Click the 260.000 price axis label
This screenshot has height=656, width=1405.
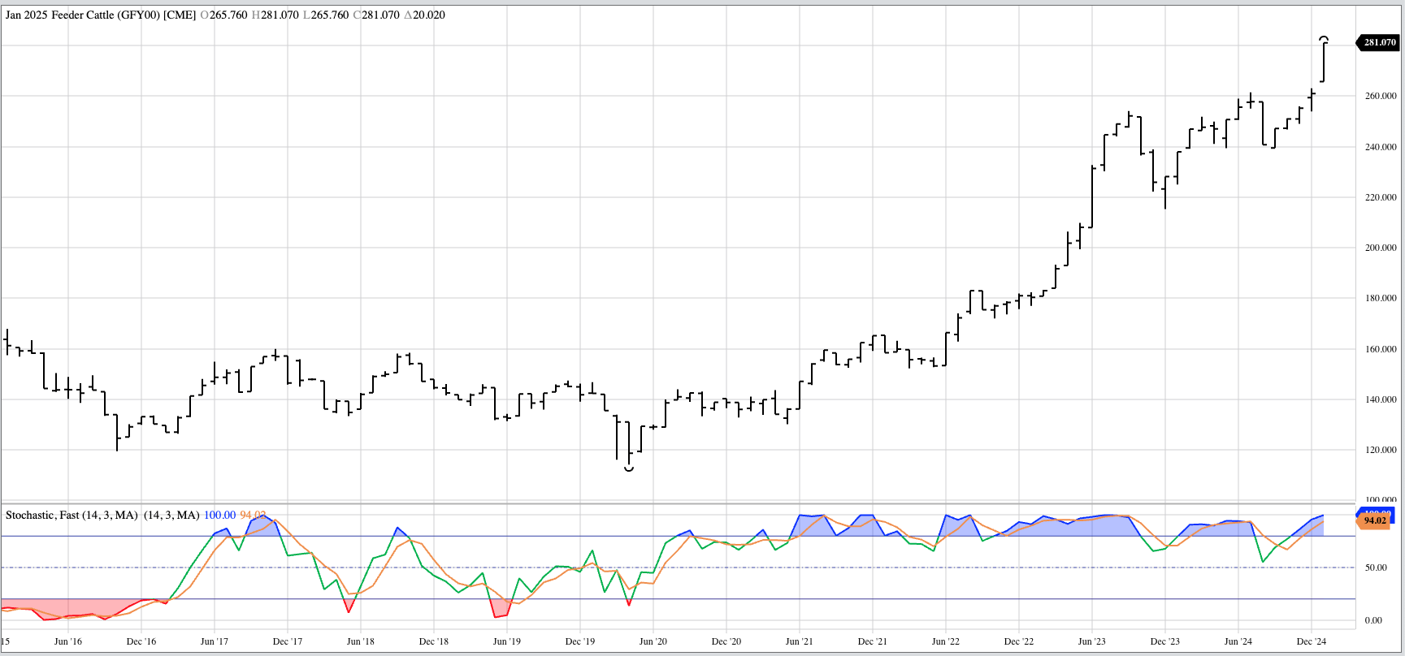tap(1380, 96)
